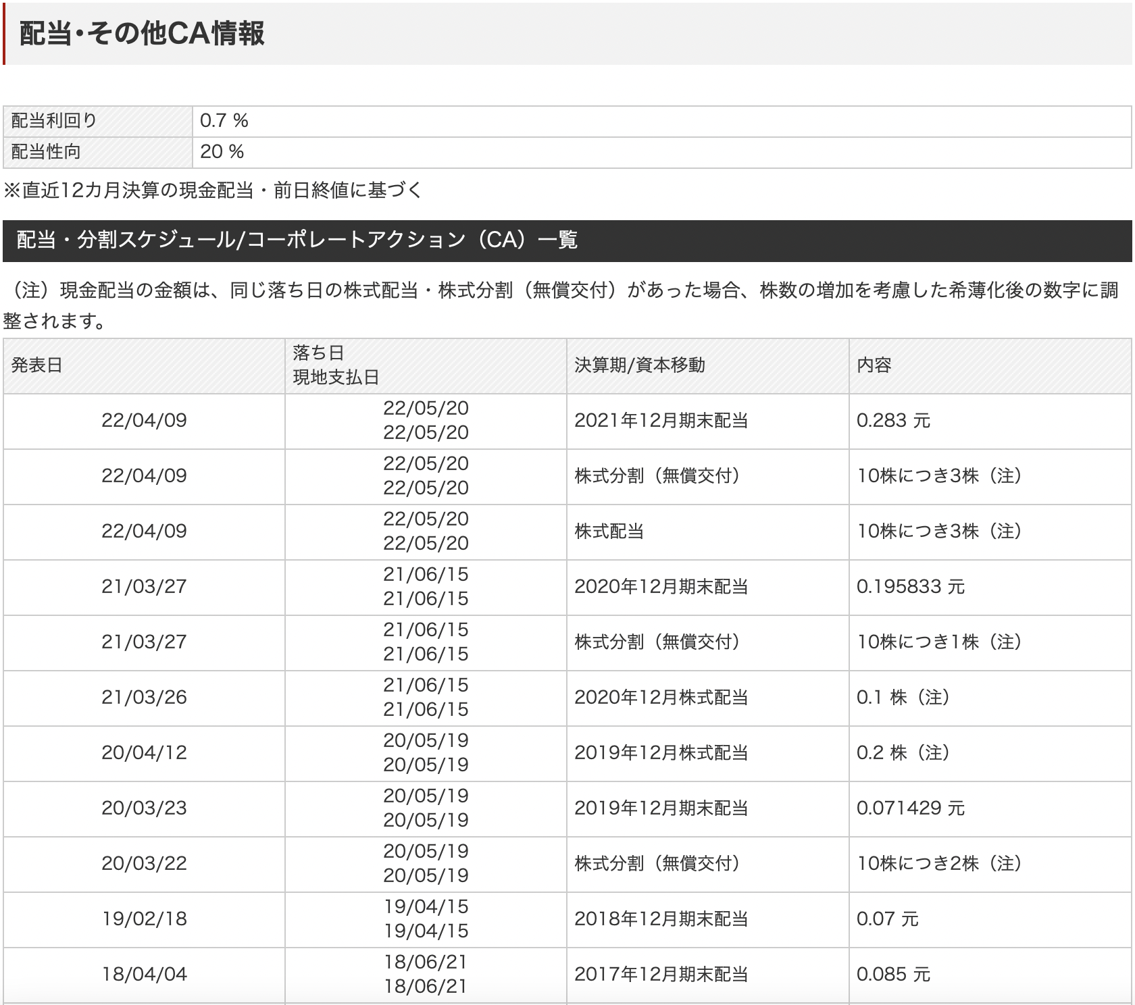Select 10株につき1株（注） split ratio
This screenshot has height=1005, width=1135.
point(940,642)
